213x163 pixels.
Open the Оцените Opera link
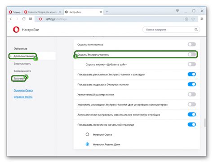coord(23,90)
